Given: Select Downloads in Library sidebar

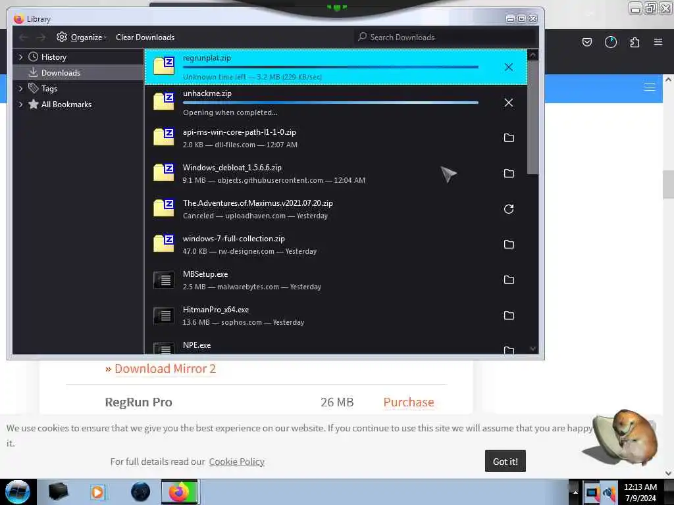Looking at the screenshot, I should 78,72.
